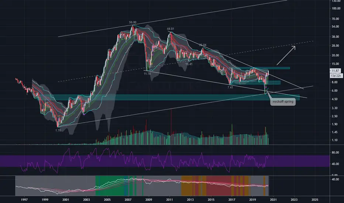Click the 16.41 price annotation
This screenshot has width=344, height=203.
pyautogui.click(x=189, y=64)
